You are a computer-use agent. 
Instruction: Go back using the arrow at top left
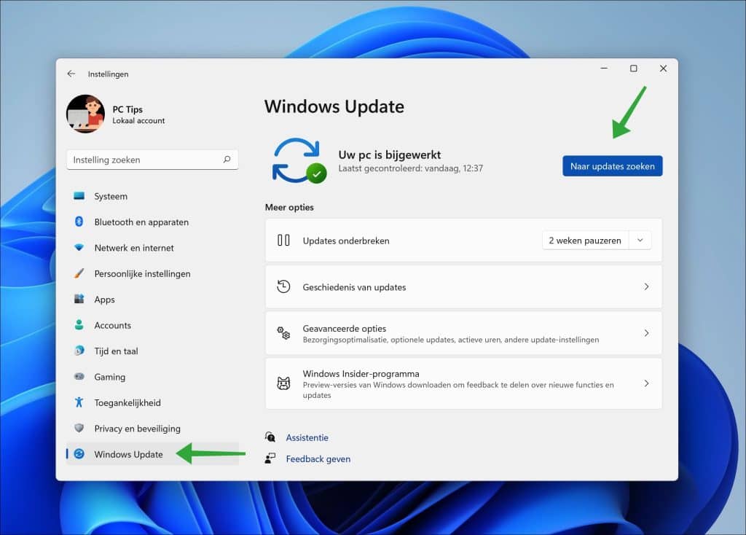tap(71, 74)
